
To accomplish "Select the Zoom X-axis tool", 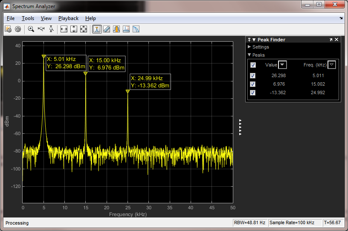I will pyautogui.click(x=41, y=29).
